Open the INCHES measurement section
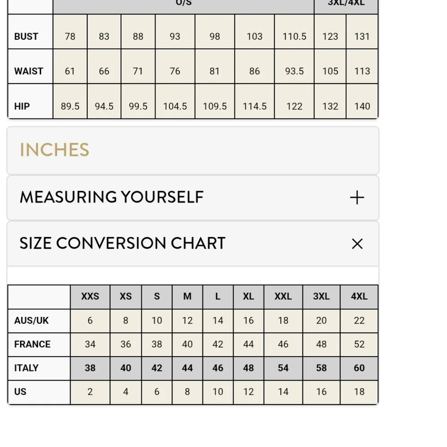The height and width of the screenshot is (447, 447). pos(193,150)
